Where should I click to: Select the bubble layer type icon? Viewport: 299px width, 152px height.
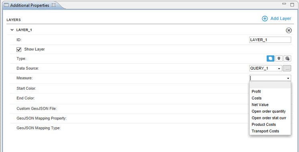coord(287,59)
